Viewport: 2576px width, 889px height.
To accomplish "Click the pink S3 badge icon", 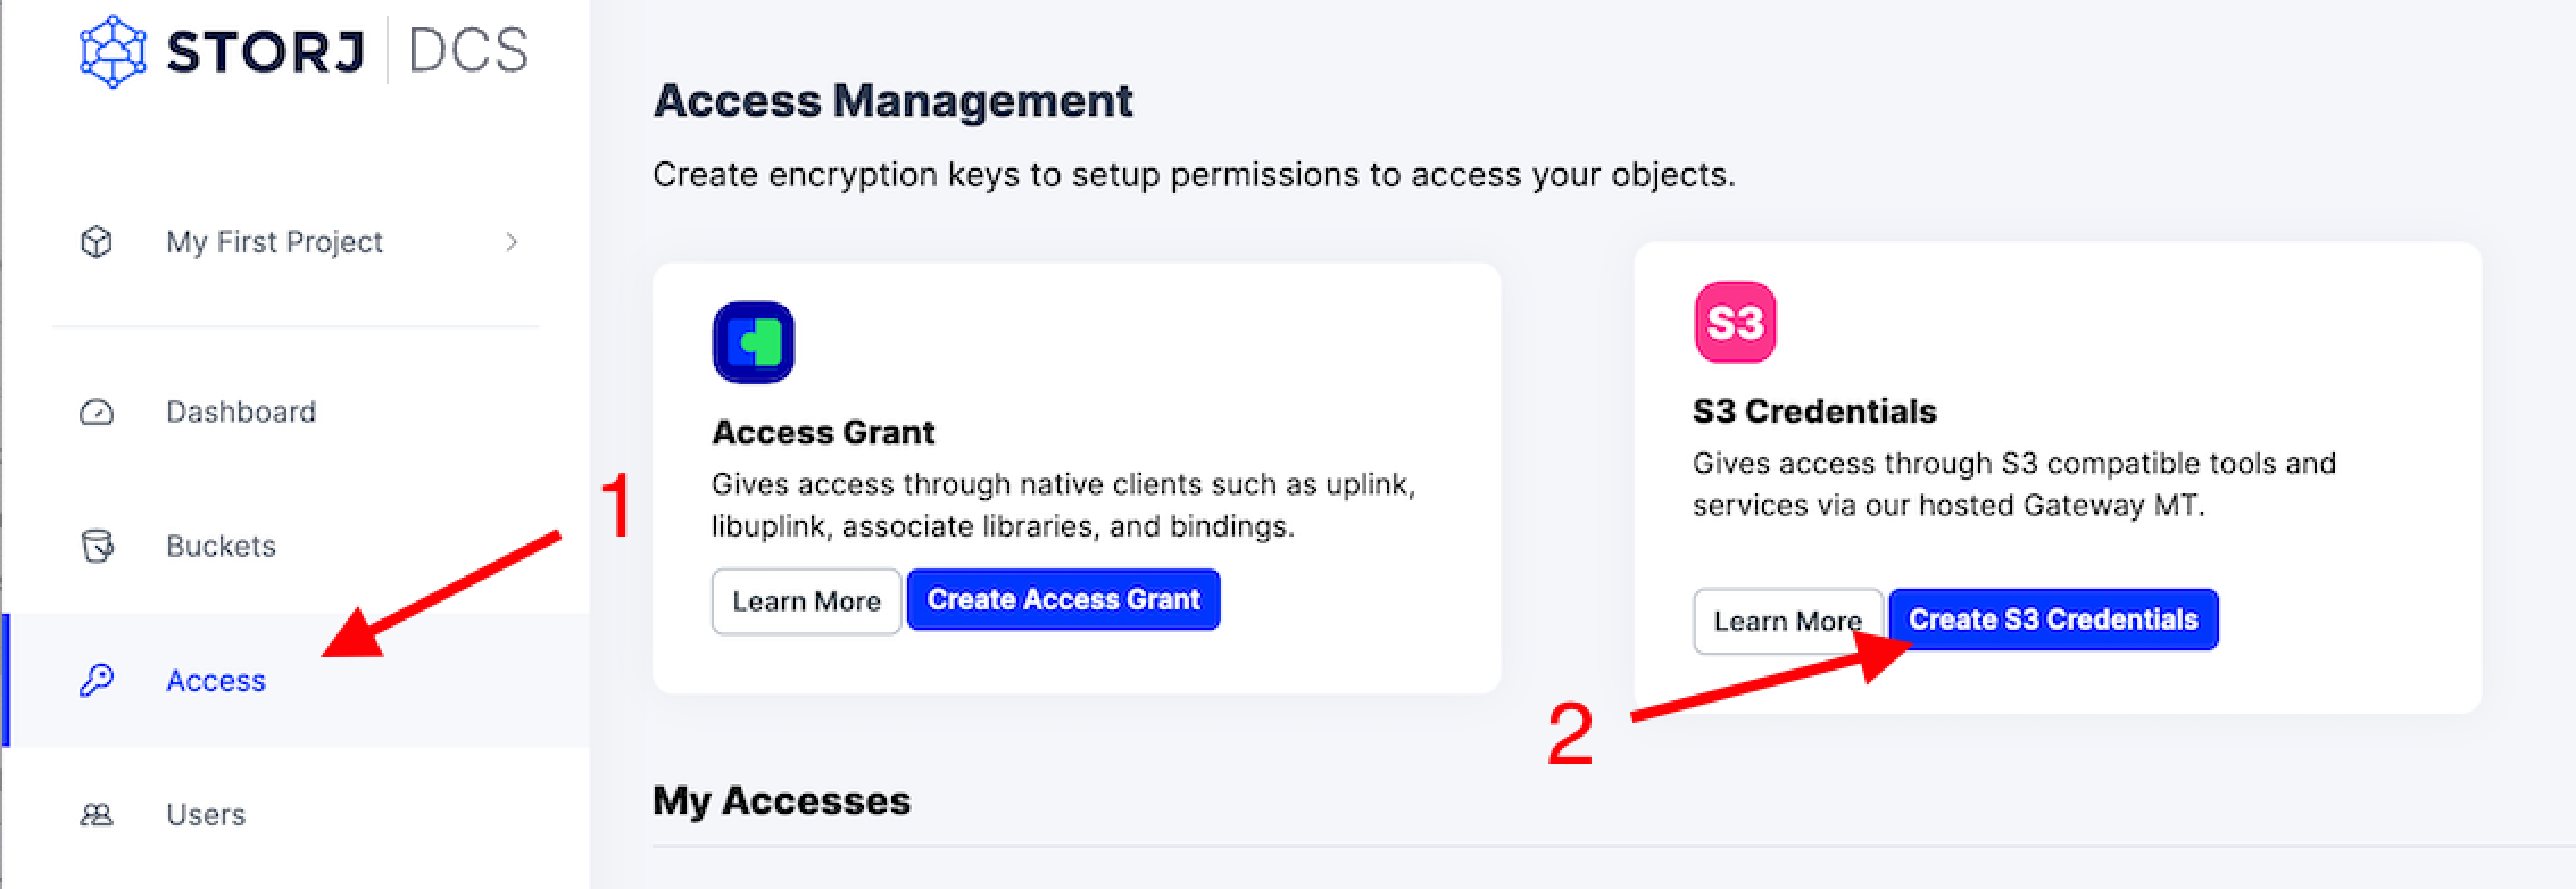I will [x=1735, y=322].
